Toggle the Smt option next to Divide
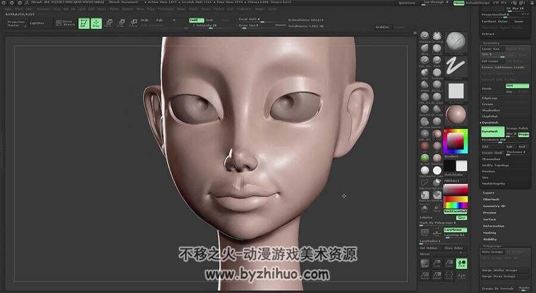 pyautogui.click(x=517, y=86)
